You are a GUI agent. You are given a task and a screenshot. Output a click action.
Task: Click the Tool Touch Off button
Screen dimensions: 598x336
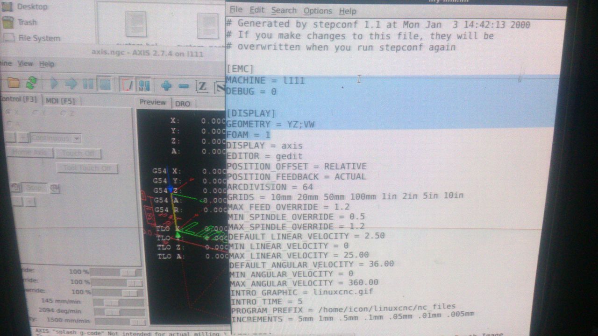(87, 168)
